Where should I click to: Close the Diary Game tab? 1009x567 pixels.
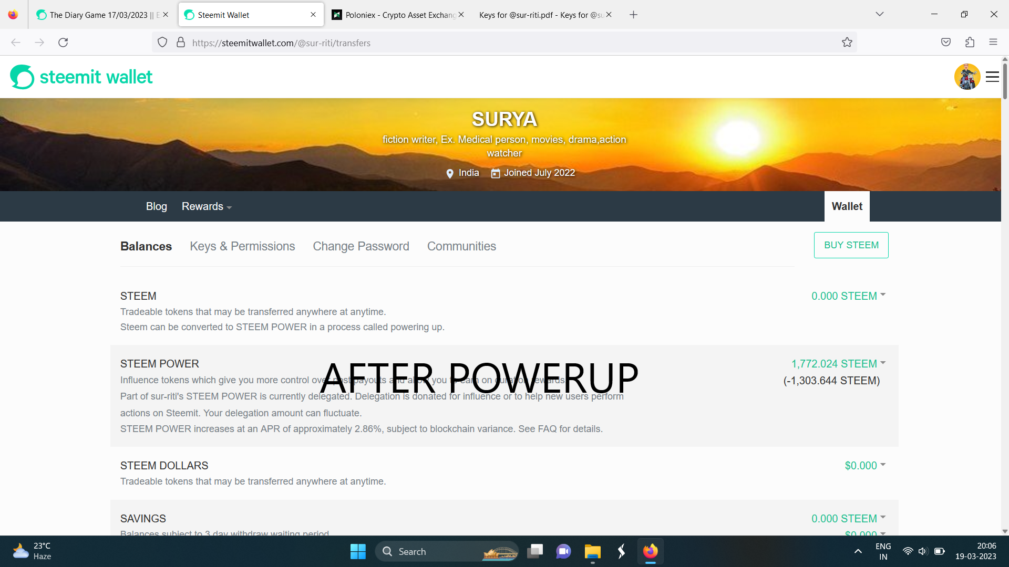pyautogui.click(x=166, y=15)
